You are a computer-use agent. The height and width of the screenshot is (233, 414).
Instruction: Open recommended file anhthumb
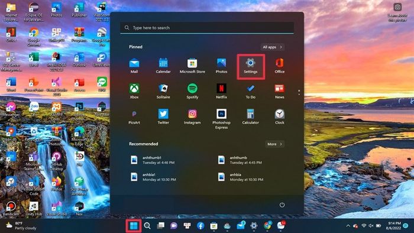[x=240, y=160]
